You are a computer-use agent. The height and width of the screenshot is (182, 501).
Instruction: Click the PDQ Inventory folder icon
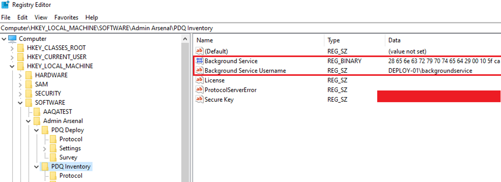point(45,167)
